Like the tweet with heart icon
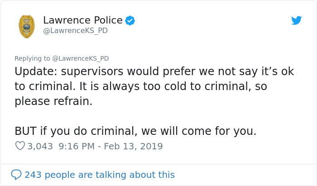The height and width of the screenshot is (186, 317). (x=20, y=146)
